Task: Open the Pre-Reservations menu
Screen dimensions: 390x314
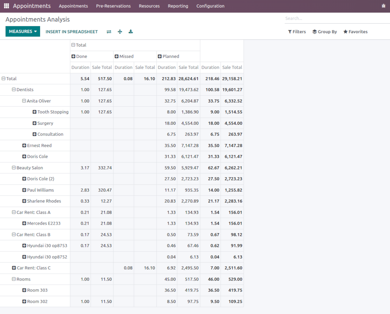Action: (x=113, y=6)
